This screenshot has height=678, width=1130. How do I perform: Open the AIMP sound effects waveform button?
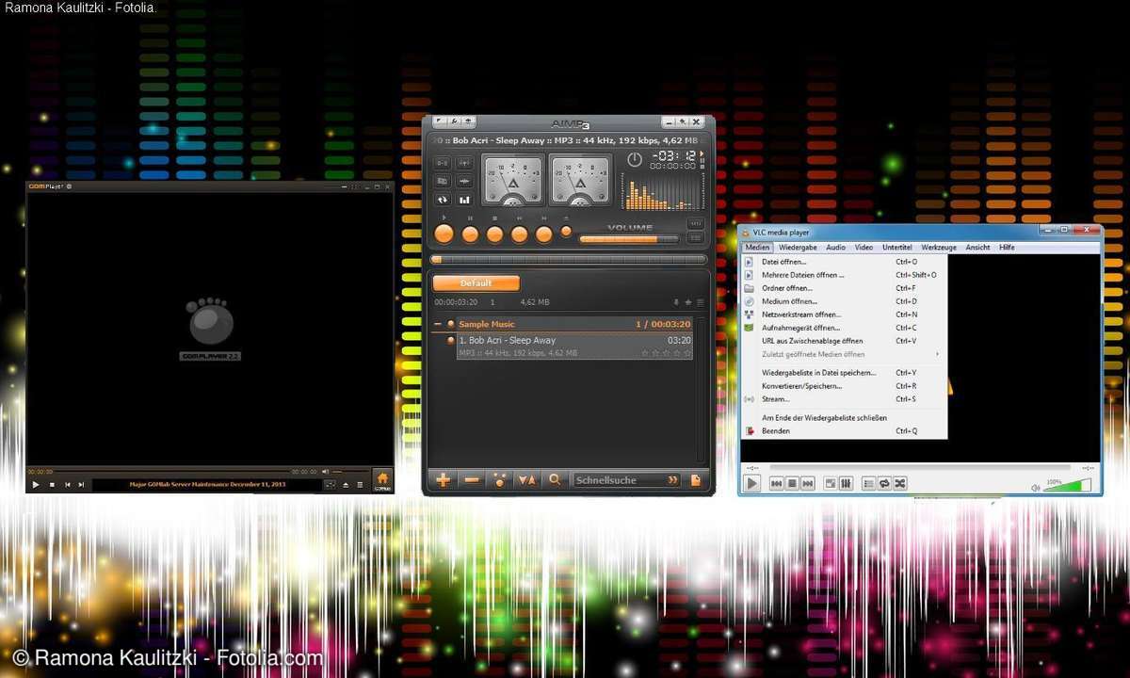464,181
